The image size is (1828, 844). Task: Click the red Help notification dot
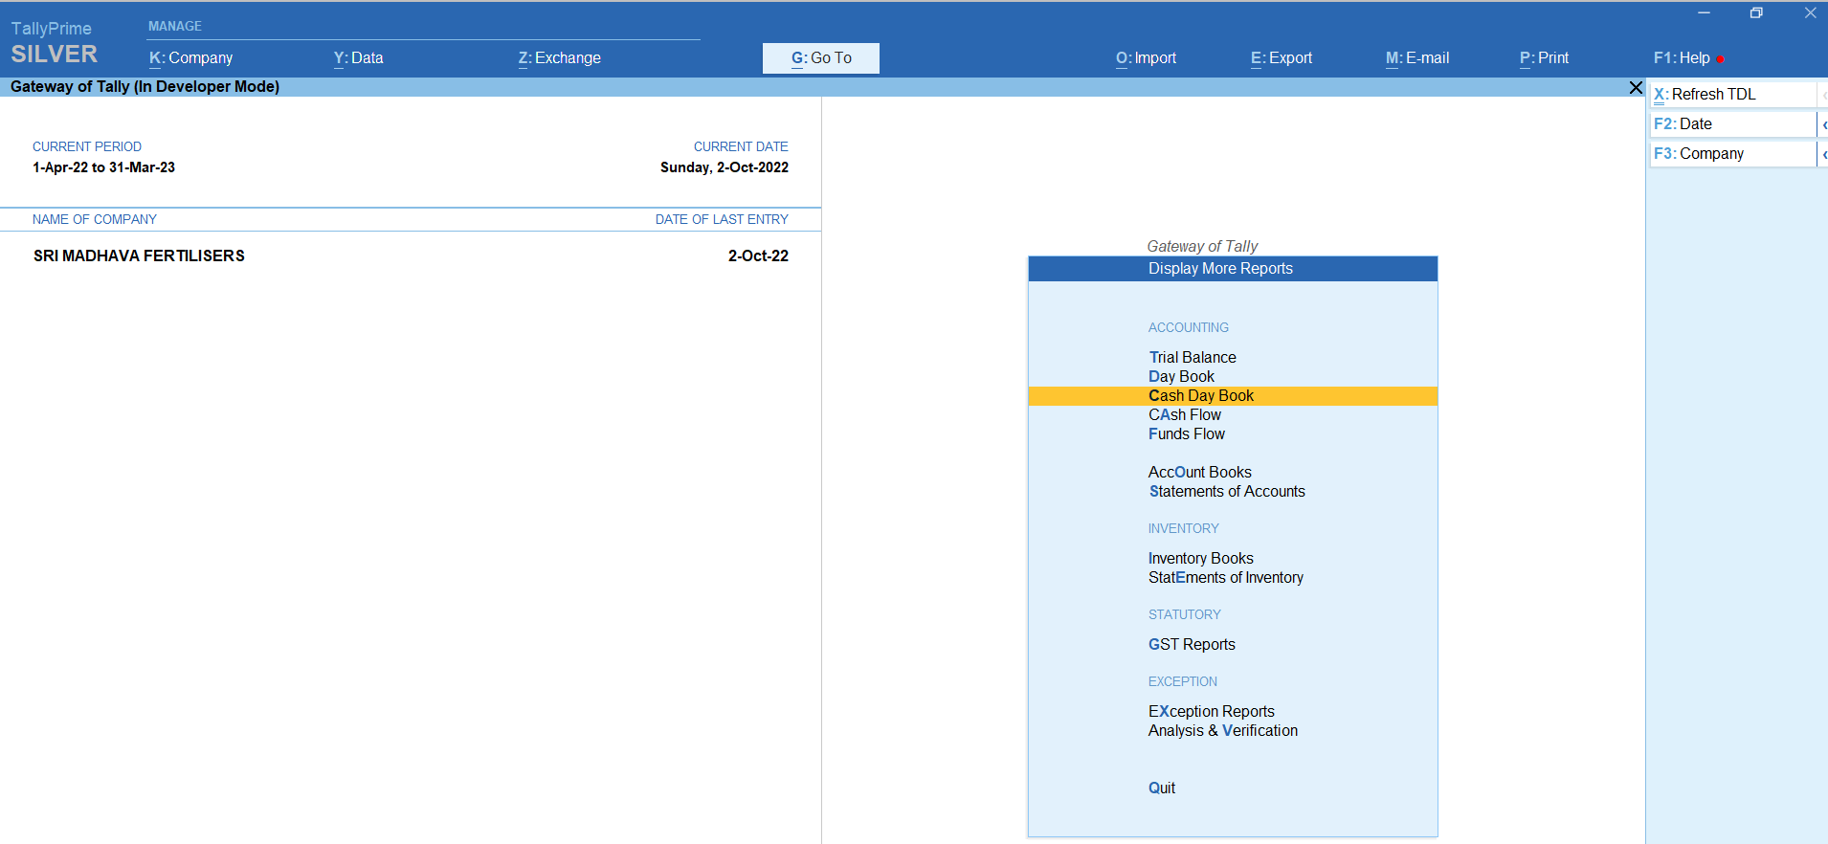point(1720,59)
